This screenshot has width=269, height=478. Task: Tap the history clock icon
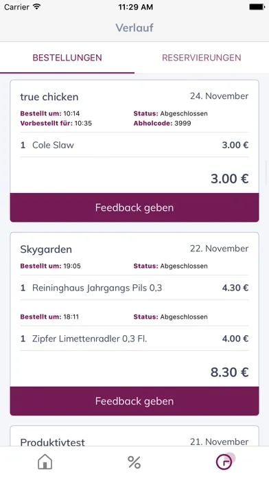[x=225, y=462]
